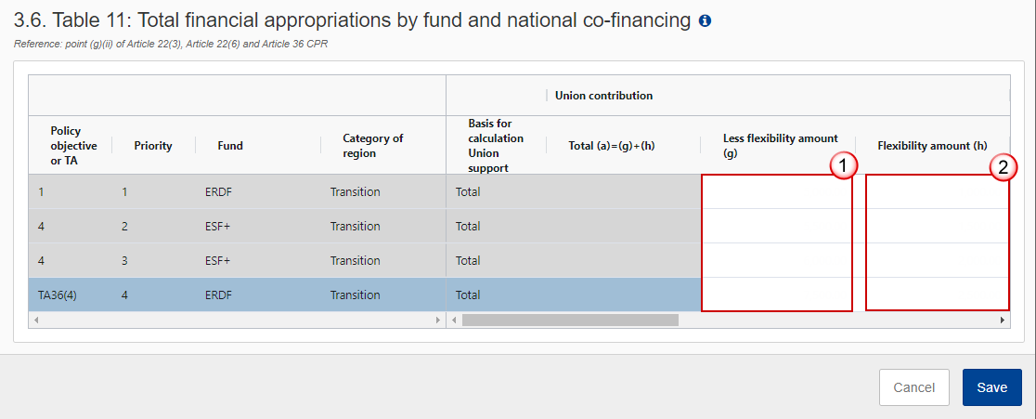Click the left table's right scroll arrow
The height and width of the screenshot is (419, 1036).
tap(437, 321)
